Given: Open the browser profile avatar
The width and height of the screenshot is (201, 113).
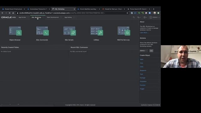Looking at the screenshot, I should point(155,13).
